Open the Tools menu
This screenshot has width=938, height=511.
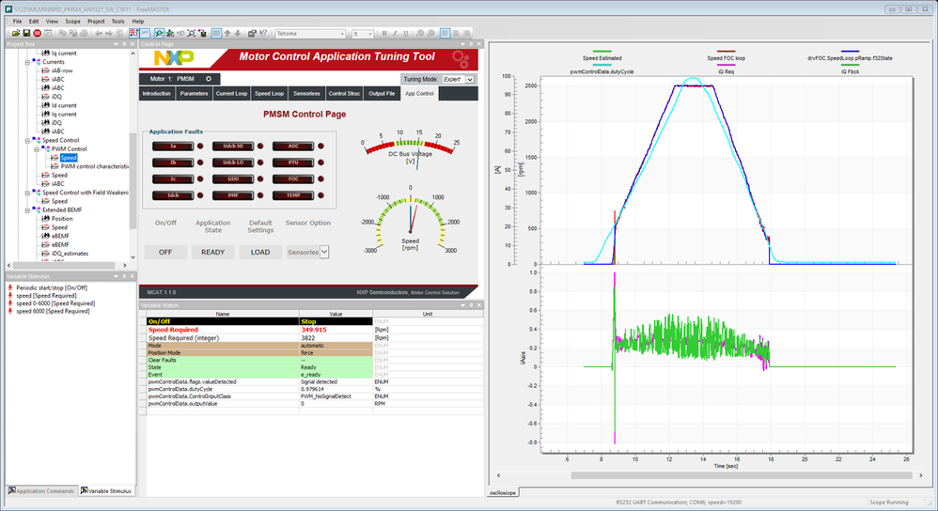[117, 21]
